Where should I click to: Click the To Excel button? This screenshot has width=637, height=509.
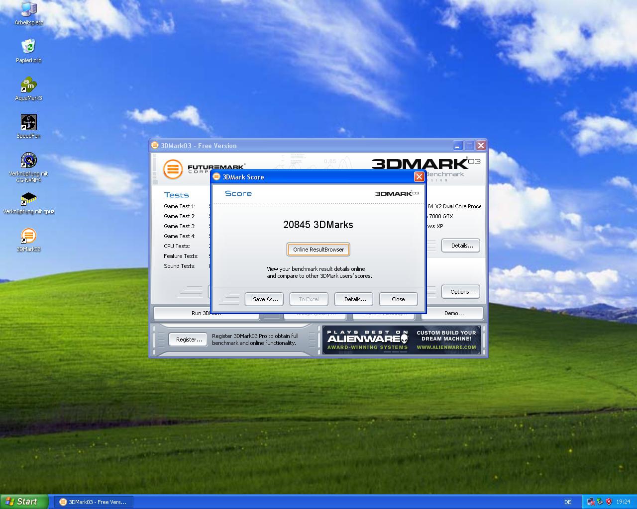(x=309, y=299)
